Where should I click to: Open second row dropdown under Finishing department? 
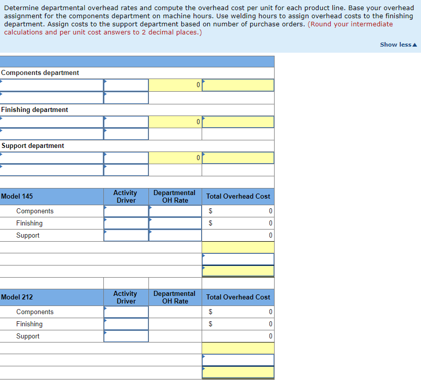pyautogui.click(x=52, y=134)
